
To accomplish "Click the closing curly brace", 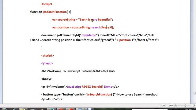I will coord(42,48).
